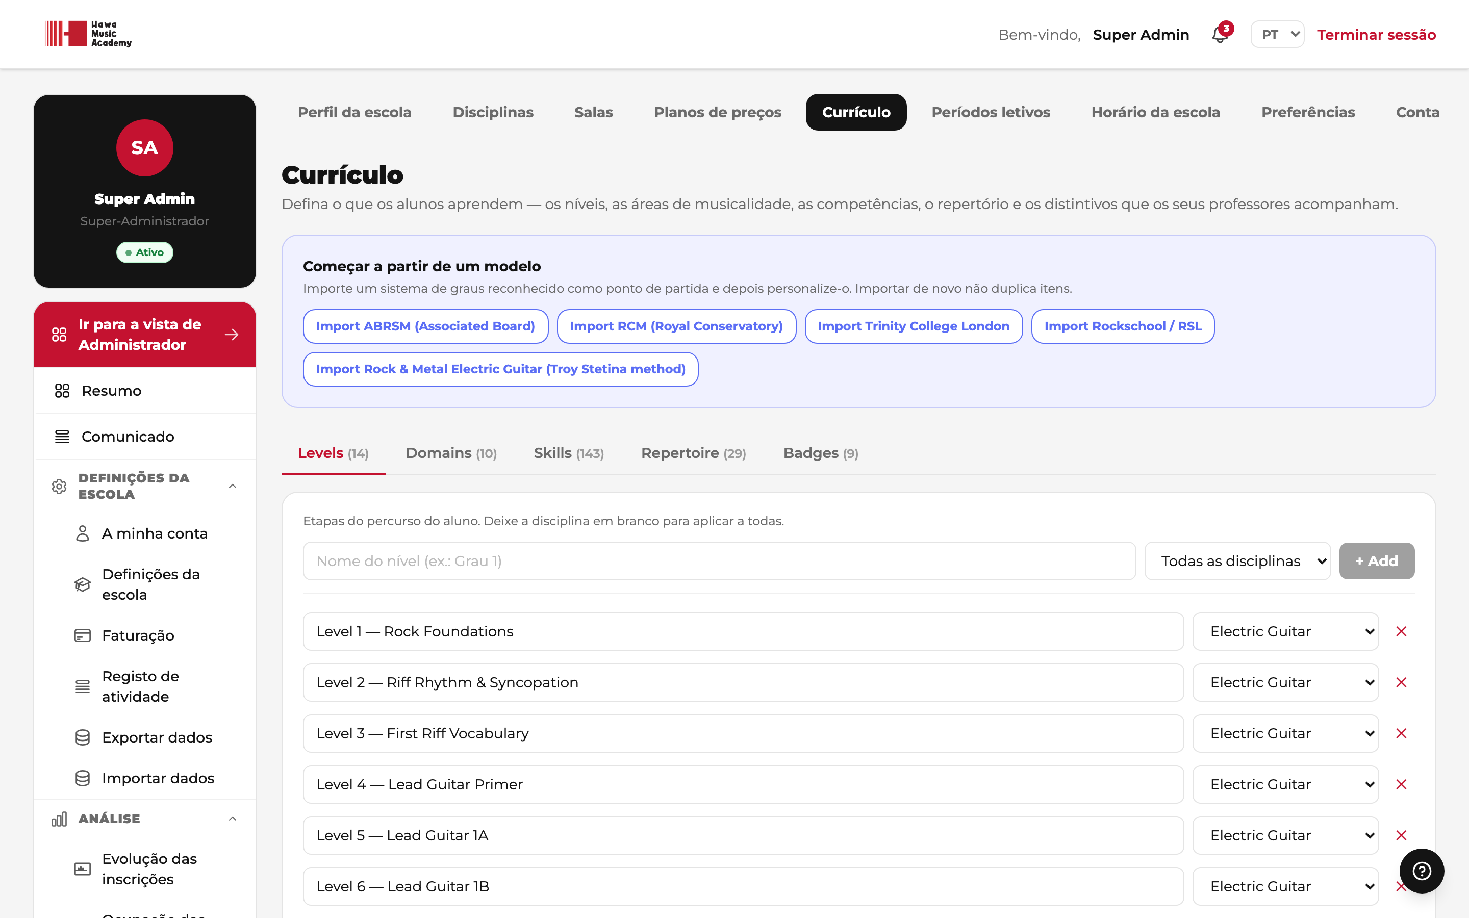Click the Exportar dados database icon
Viewport: 1469px width, 918px height.
click(83, 737)
